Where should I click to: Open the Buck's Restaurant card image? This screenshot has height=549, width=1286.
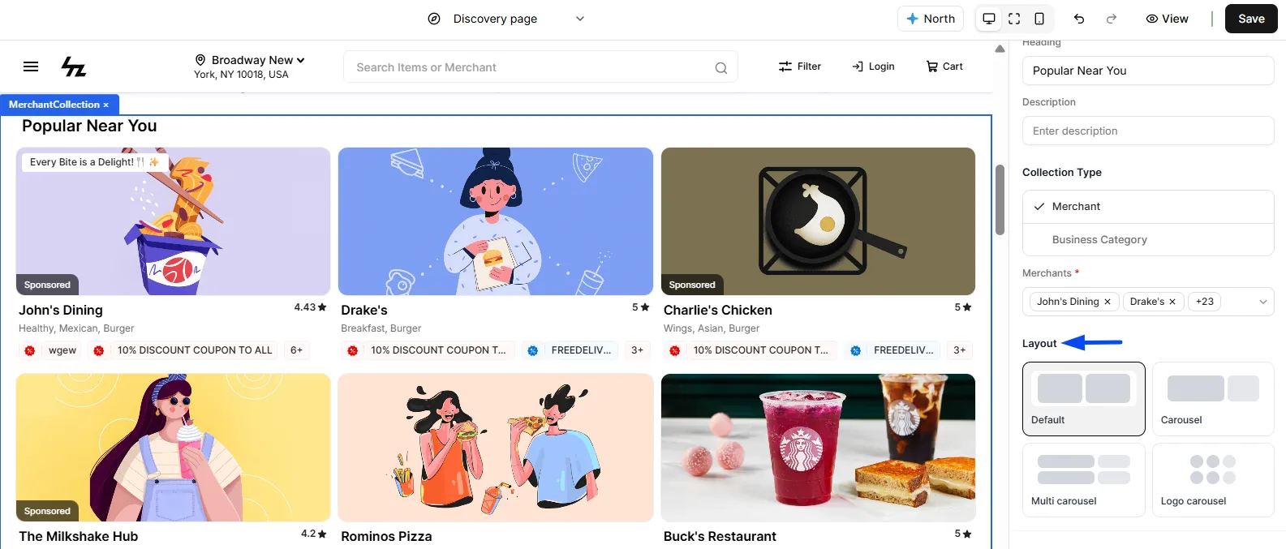(818, 448)
